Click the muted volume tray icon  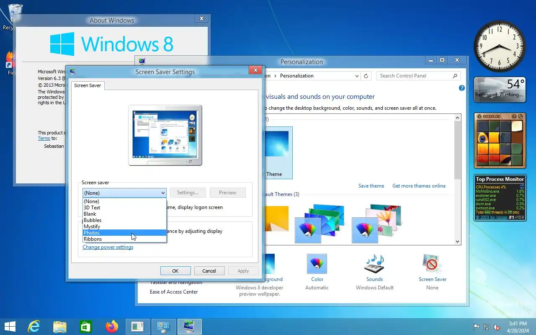(x=497, y=327)
